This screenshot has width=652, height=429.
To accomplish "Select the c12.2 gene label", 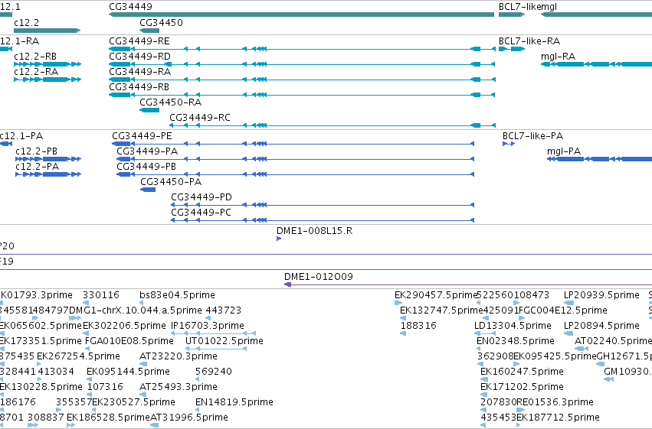I will click(26, 22).
